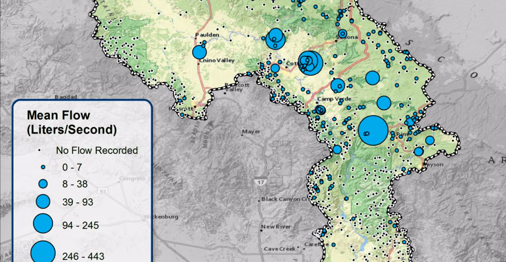Click the blue flow circle beside Paulden
This screenshot has height=262, width=506.
tap(200, 52)
